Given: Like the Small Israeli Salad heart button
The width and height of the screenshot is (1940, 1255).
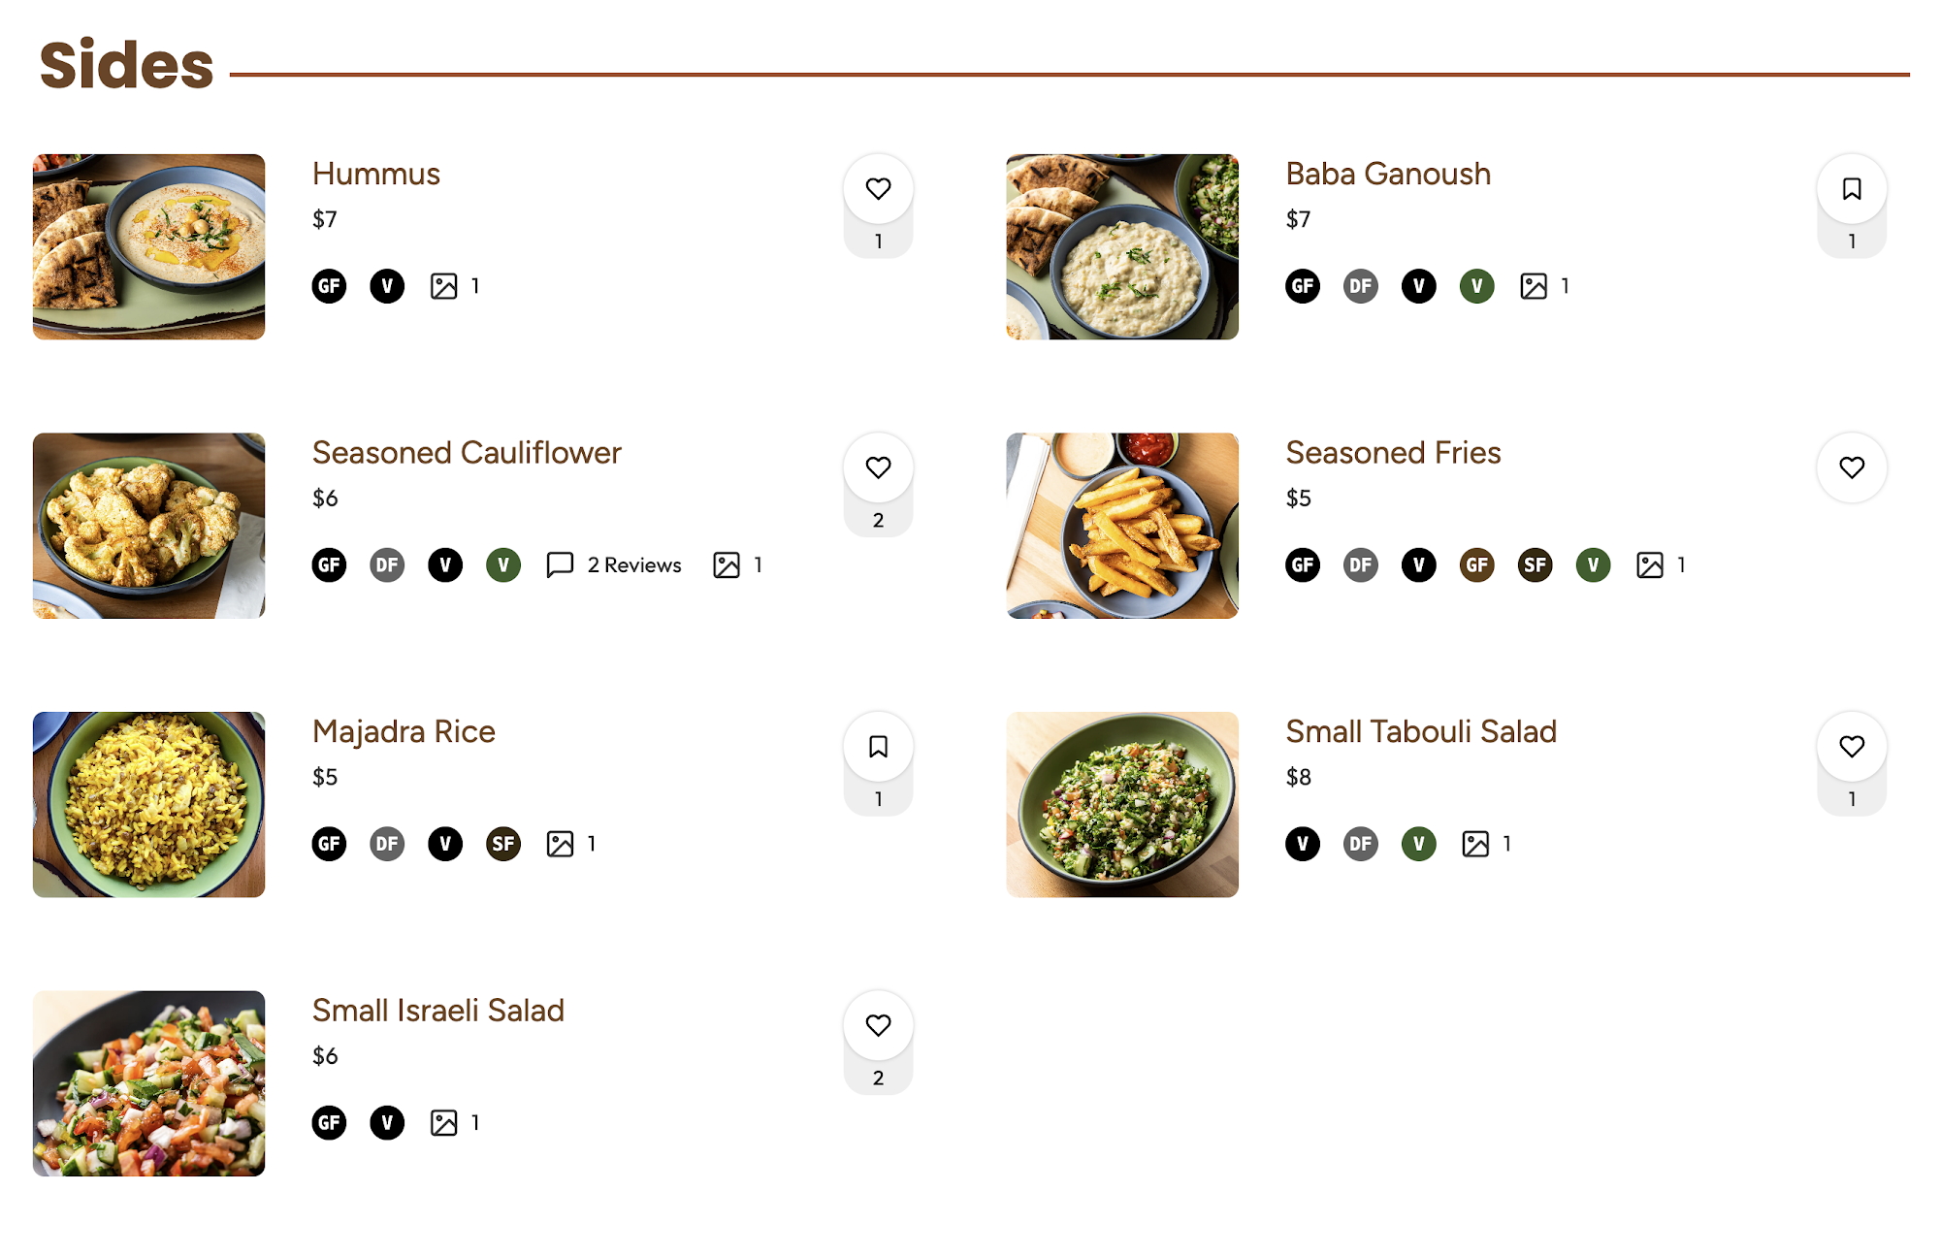Looking at the screenshot, I should pos(878,1025).
